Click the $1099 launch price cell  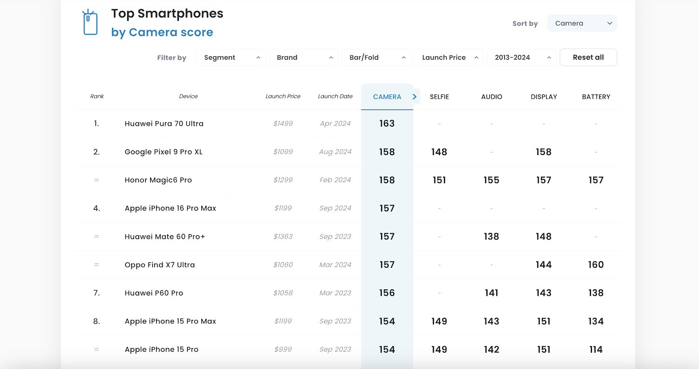click(283, 152)
